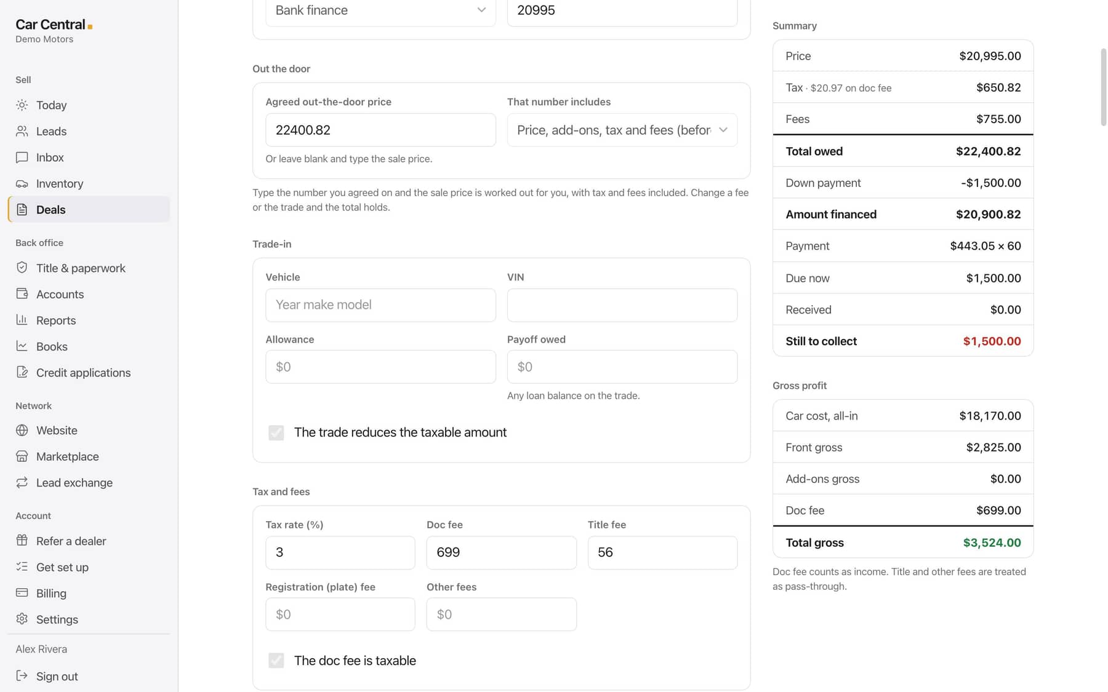Click the trade-in Vehicle field
Screen dimensions: 1108x692
pos(380,305)
